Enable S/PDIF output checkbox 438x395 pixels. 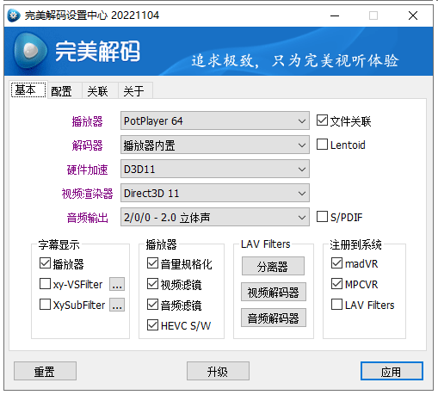[322, 217]
